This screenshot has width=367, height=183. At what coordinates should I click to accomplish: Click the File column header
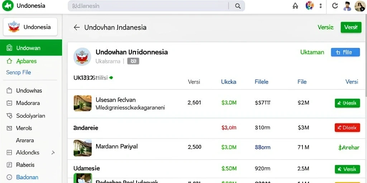302,82
